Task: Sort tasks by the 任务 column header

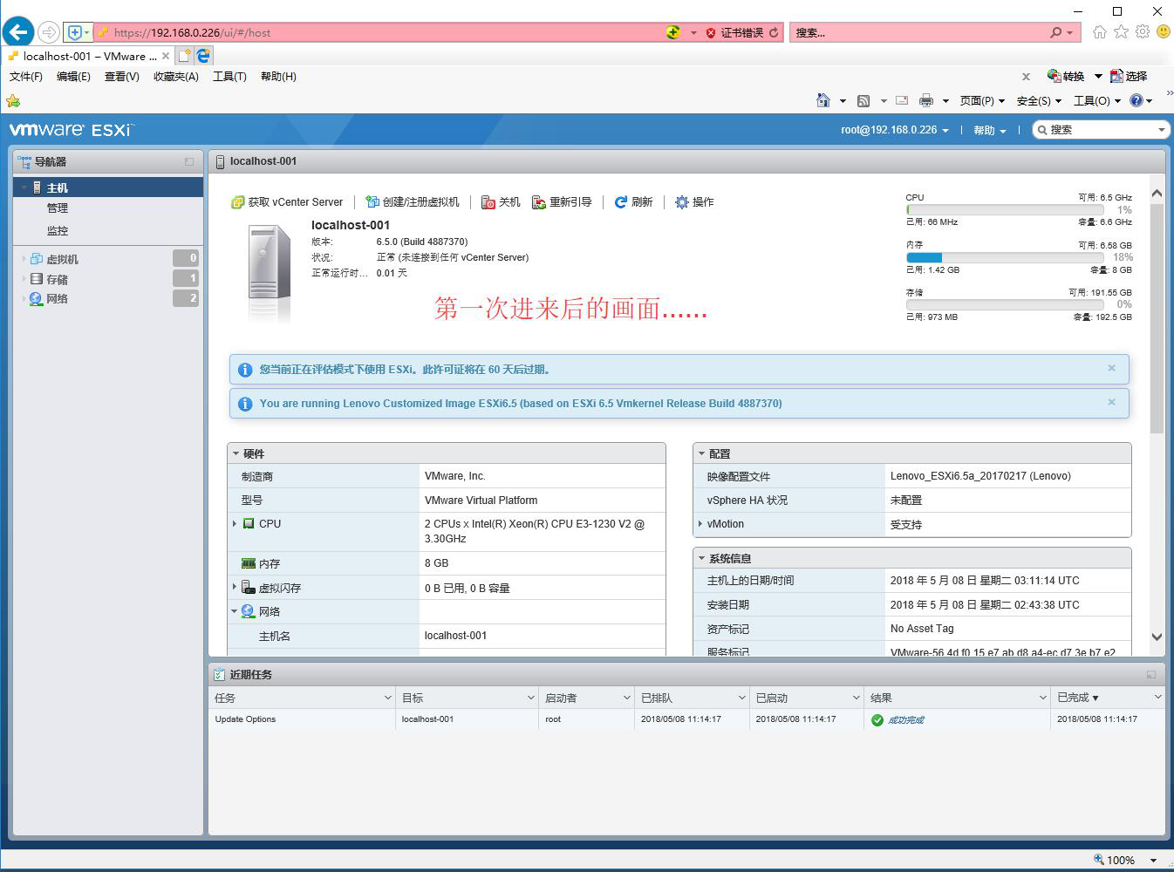Action: point(302,698)
